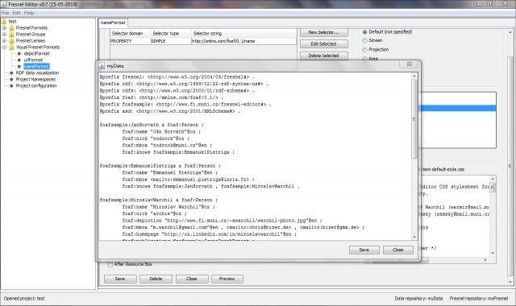Image resolution: width=516 pixels, height=306 pixels.
Task: Click the main panel scrollbar up arrow
Action: click(x=510, y=32)
